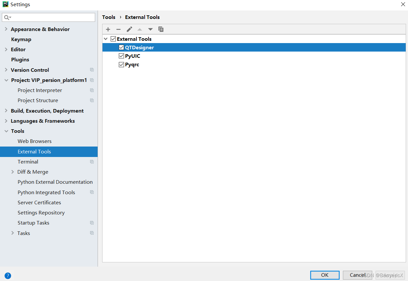Screen dimensions: 408x281
Task: Click project-level icon beside Project Structure
Action: pyautogui.click(x=92, y=100)
